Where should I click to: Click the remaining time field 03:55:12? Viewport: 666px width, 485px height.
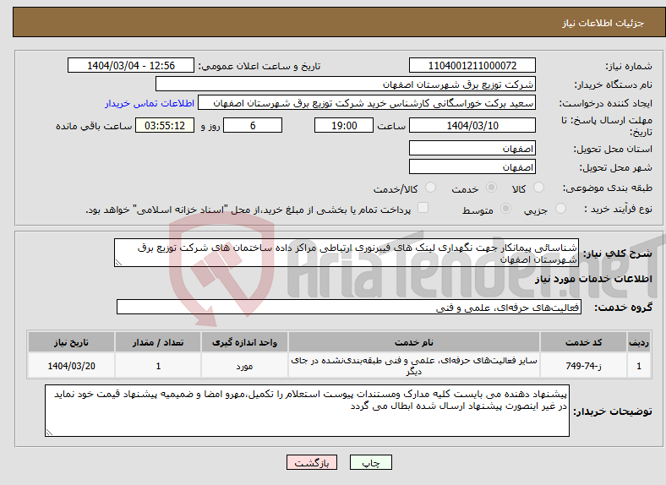coord(165,125)
